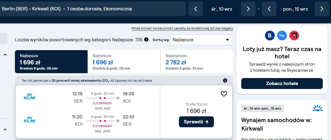Click the Zobacz hotele button
This screenshot has width=331, height=140.
[x=282, y=84]
